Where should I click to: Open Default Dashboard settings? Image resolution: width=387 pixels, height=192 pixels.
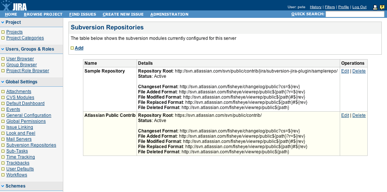(x=25, y=103)
